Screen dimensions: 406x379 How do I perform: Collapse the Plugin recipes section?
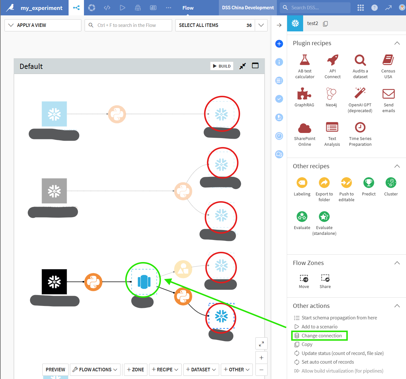click(397, 43)
